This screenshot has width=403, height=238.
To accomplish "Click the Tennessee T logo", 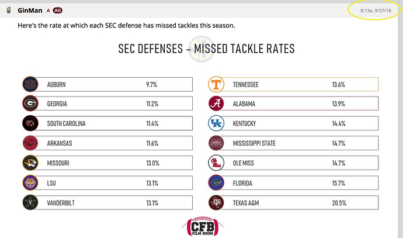I will 217,84.
